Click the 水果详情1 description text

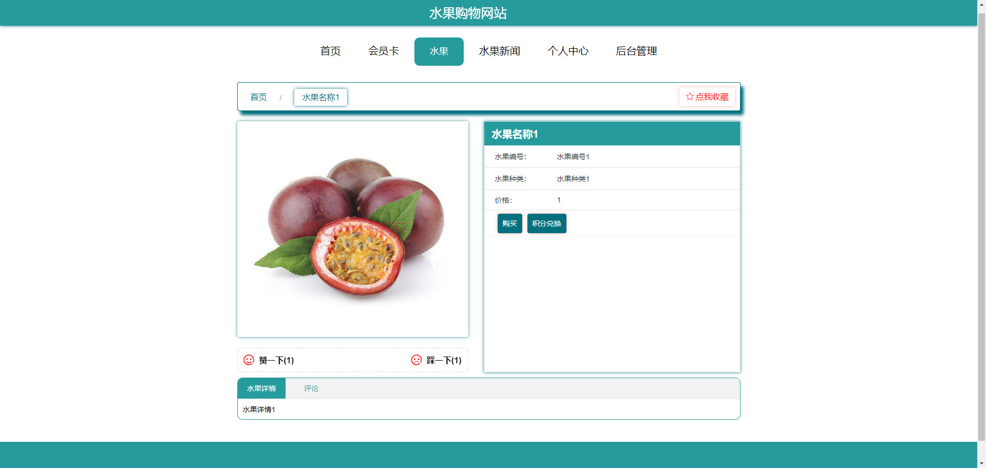[x=259, y=409]
